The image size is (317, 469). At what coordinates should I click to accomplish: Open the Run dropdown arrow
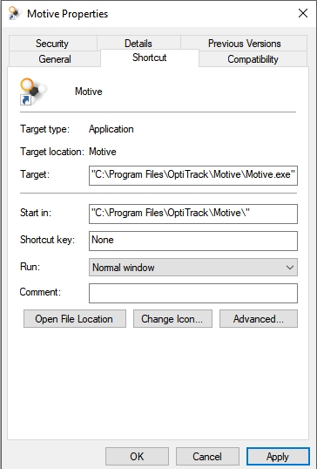[x=289, y=268]
